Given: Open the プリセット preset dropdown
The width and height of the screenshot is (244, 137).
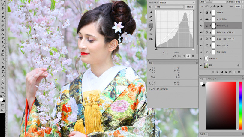Looking at the screenshot, I should (176, 3).
